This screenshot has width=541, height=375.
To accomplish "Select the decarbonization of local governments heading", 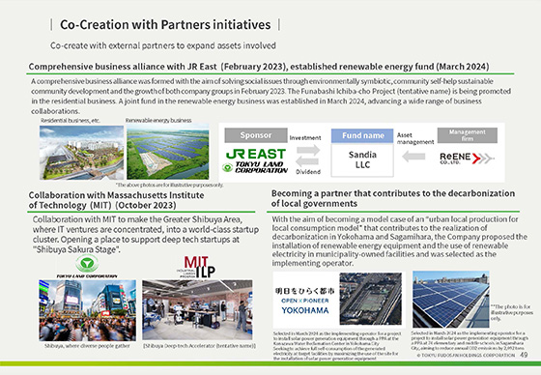I will pos(393,198).
